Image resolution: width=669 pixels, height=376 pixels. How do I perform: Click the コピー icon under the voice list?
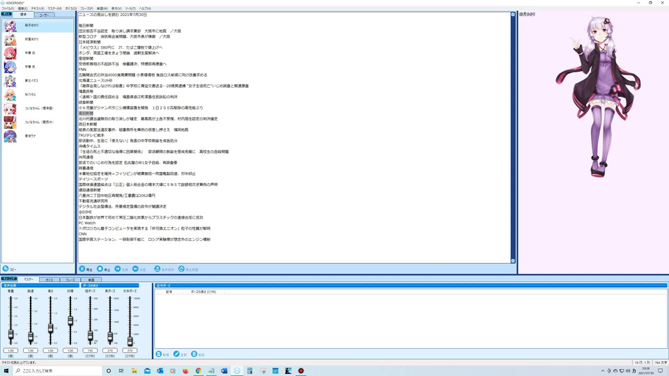coord(6,269)
